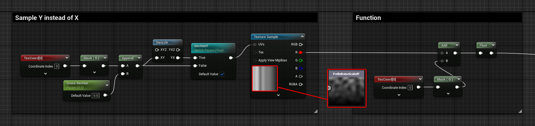This screenshot has height=126, width=535.
Task: Click the green G output pin on Texture Sample
Action: pos(301,60)
